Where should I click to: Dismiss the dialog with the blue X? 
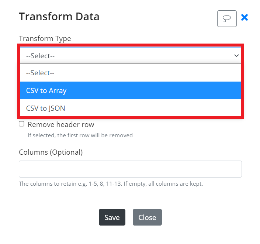pyautogui.click(x=245, y=17)
